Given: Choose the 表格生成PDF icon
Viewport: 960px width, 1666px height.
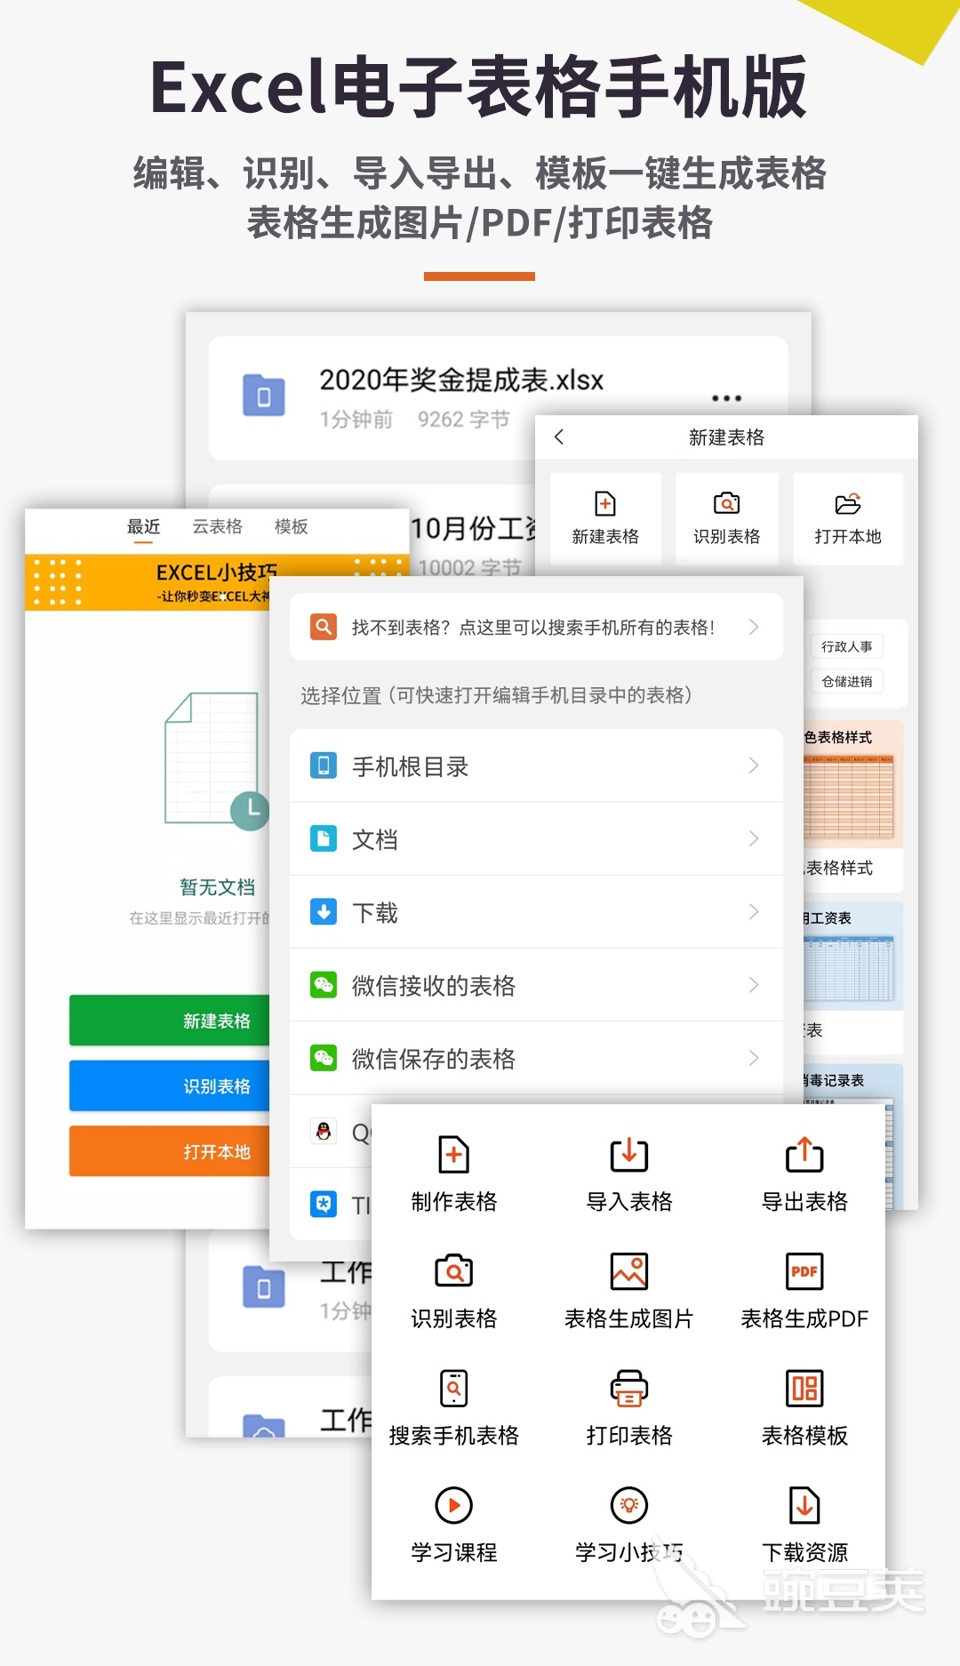Looking at the screenshot, I should [x=804, y=1271].
